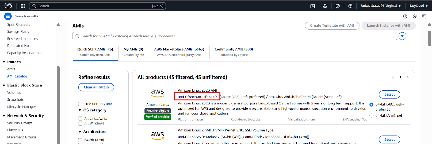Open the help question mark icon

tap(337, 6)
